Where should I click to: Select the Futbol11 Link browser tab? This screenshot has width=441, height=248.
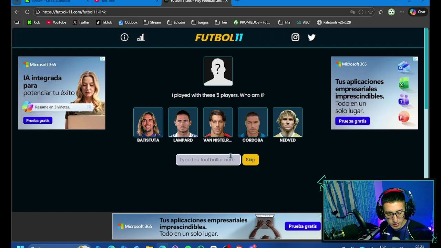click(196, 1)
